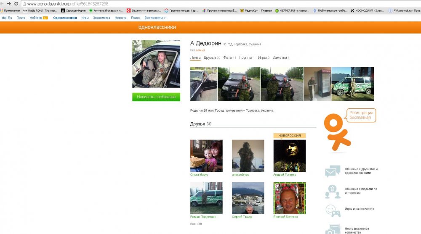Switch to the Друзья 30 tab
Image resolution: width=421 pixels, height=234 pixels.
tap(212, 58)
